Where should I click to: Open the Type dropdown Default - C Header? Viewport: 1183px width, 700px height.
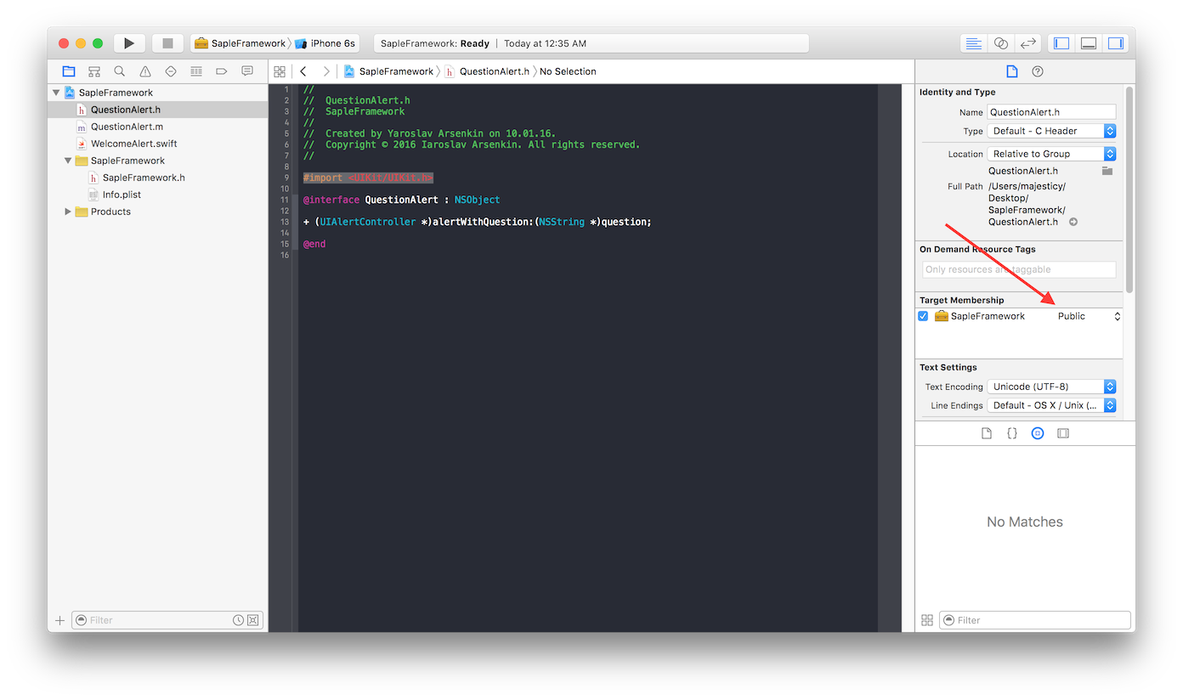click(1051, 131)
